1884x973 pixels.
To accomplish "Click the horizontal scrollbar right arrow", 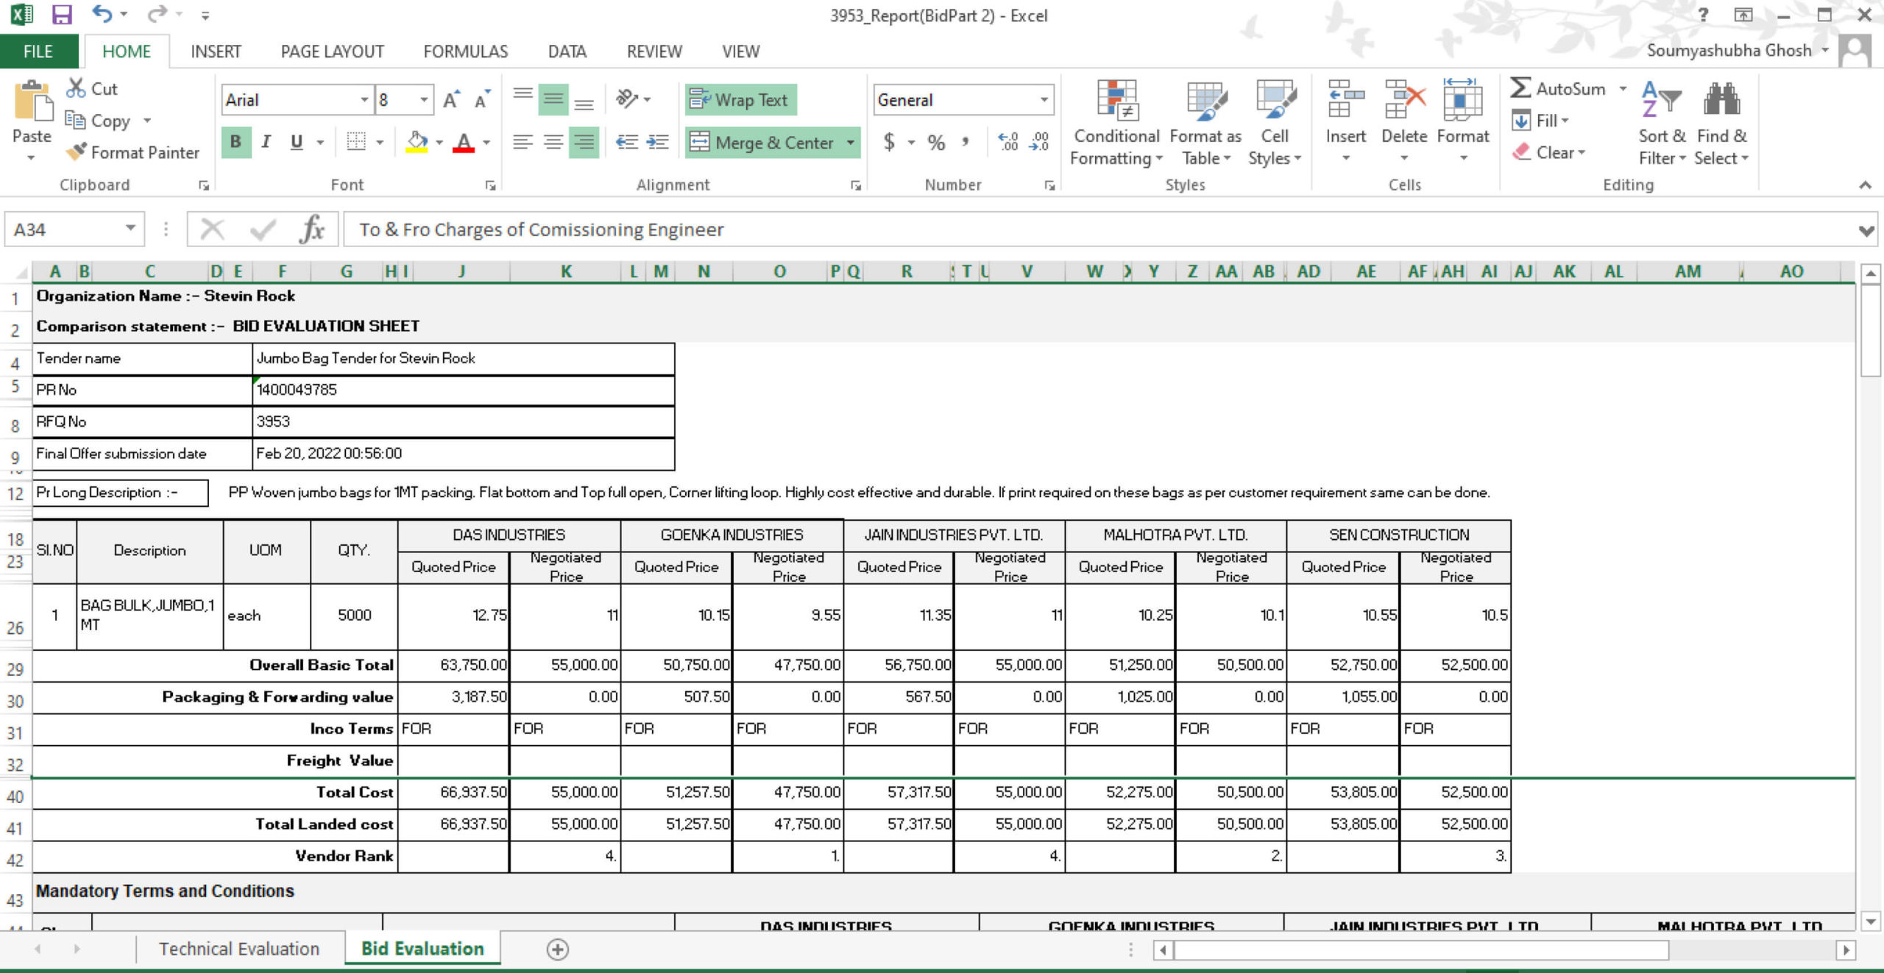I will 1845,949.
